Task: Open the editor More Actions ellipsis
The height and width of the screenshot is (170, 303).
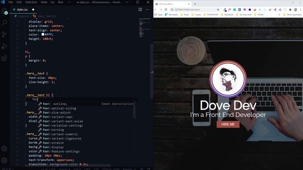Action: 147,9
